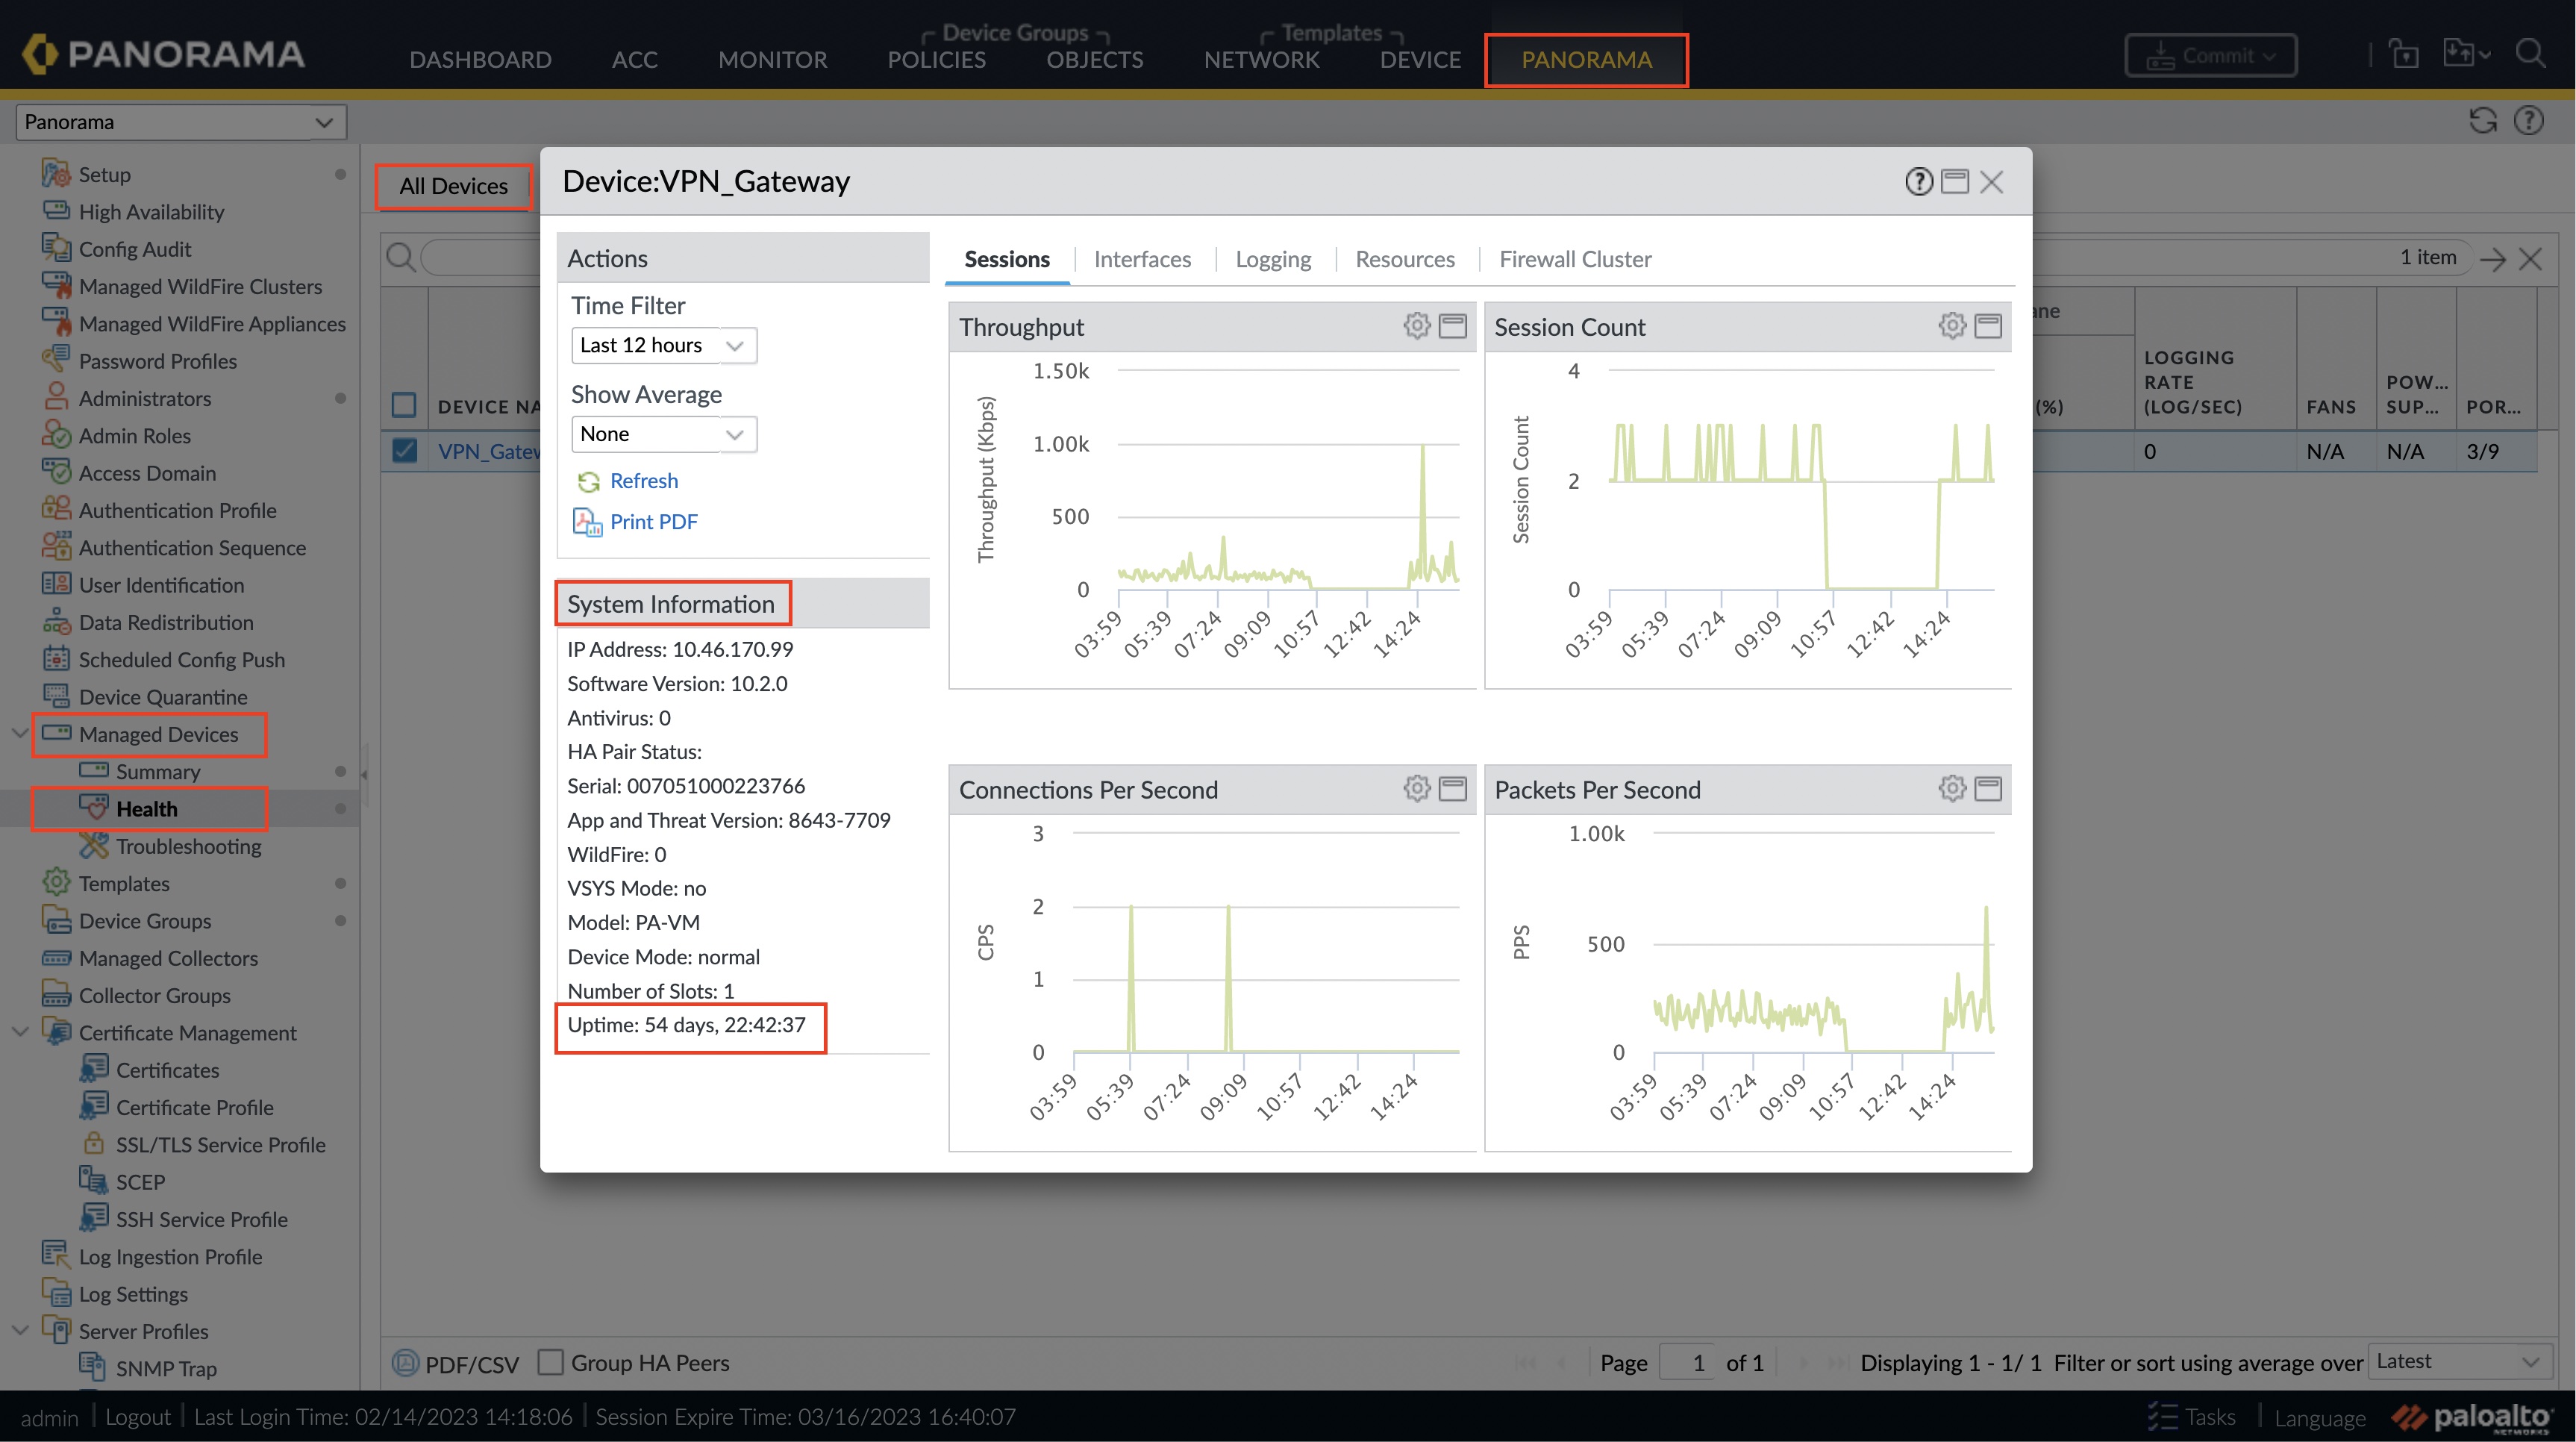Click the Logout link in status bar
Image resolution: width=2576 pixels, height=1442 pixels.
tap(138, 1417)
